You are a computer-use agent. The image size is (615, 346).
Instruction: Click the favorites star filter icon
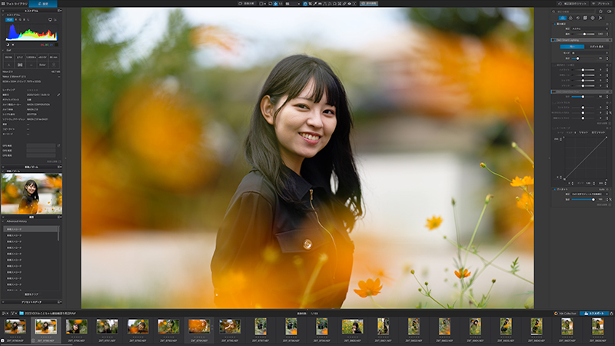[x=600, y=12]
